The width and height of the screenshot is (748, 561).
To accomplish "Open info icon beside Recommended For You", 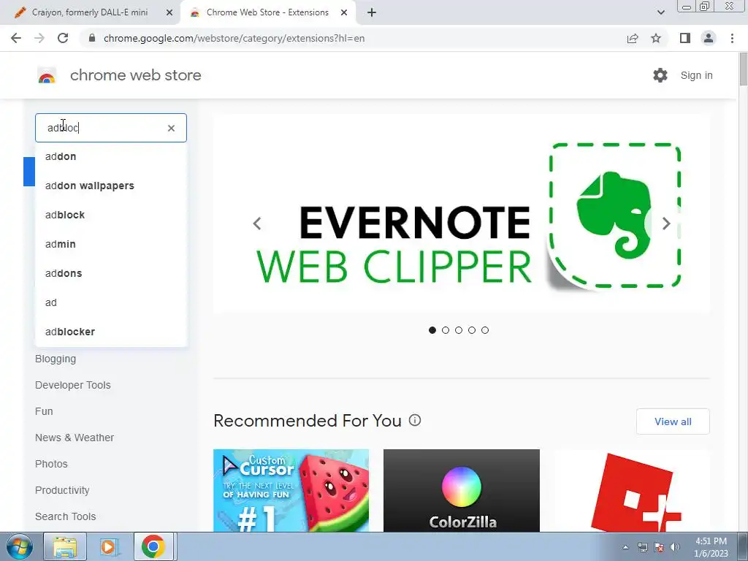I will (x=415, y=420).
